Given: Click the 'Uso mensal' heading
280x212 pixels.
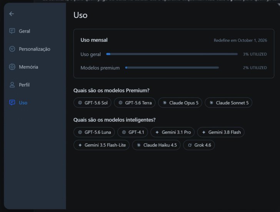Looking at the screenshot, I should [94, 40].
